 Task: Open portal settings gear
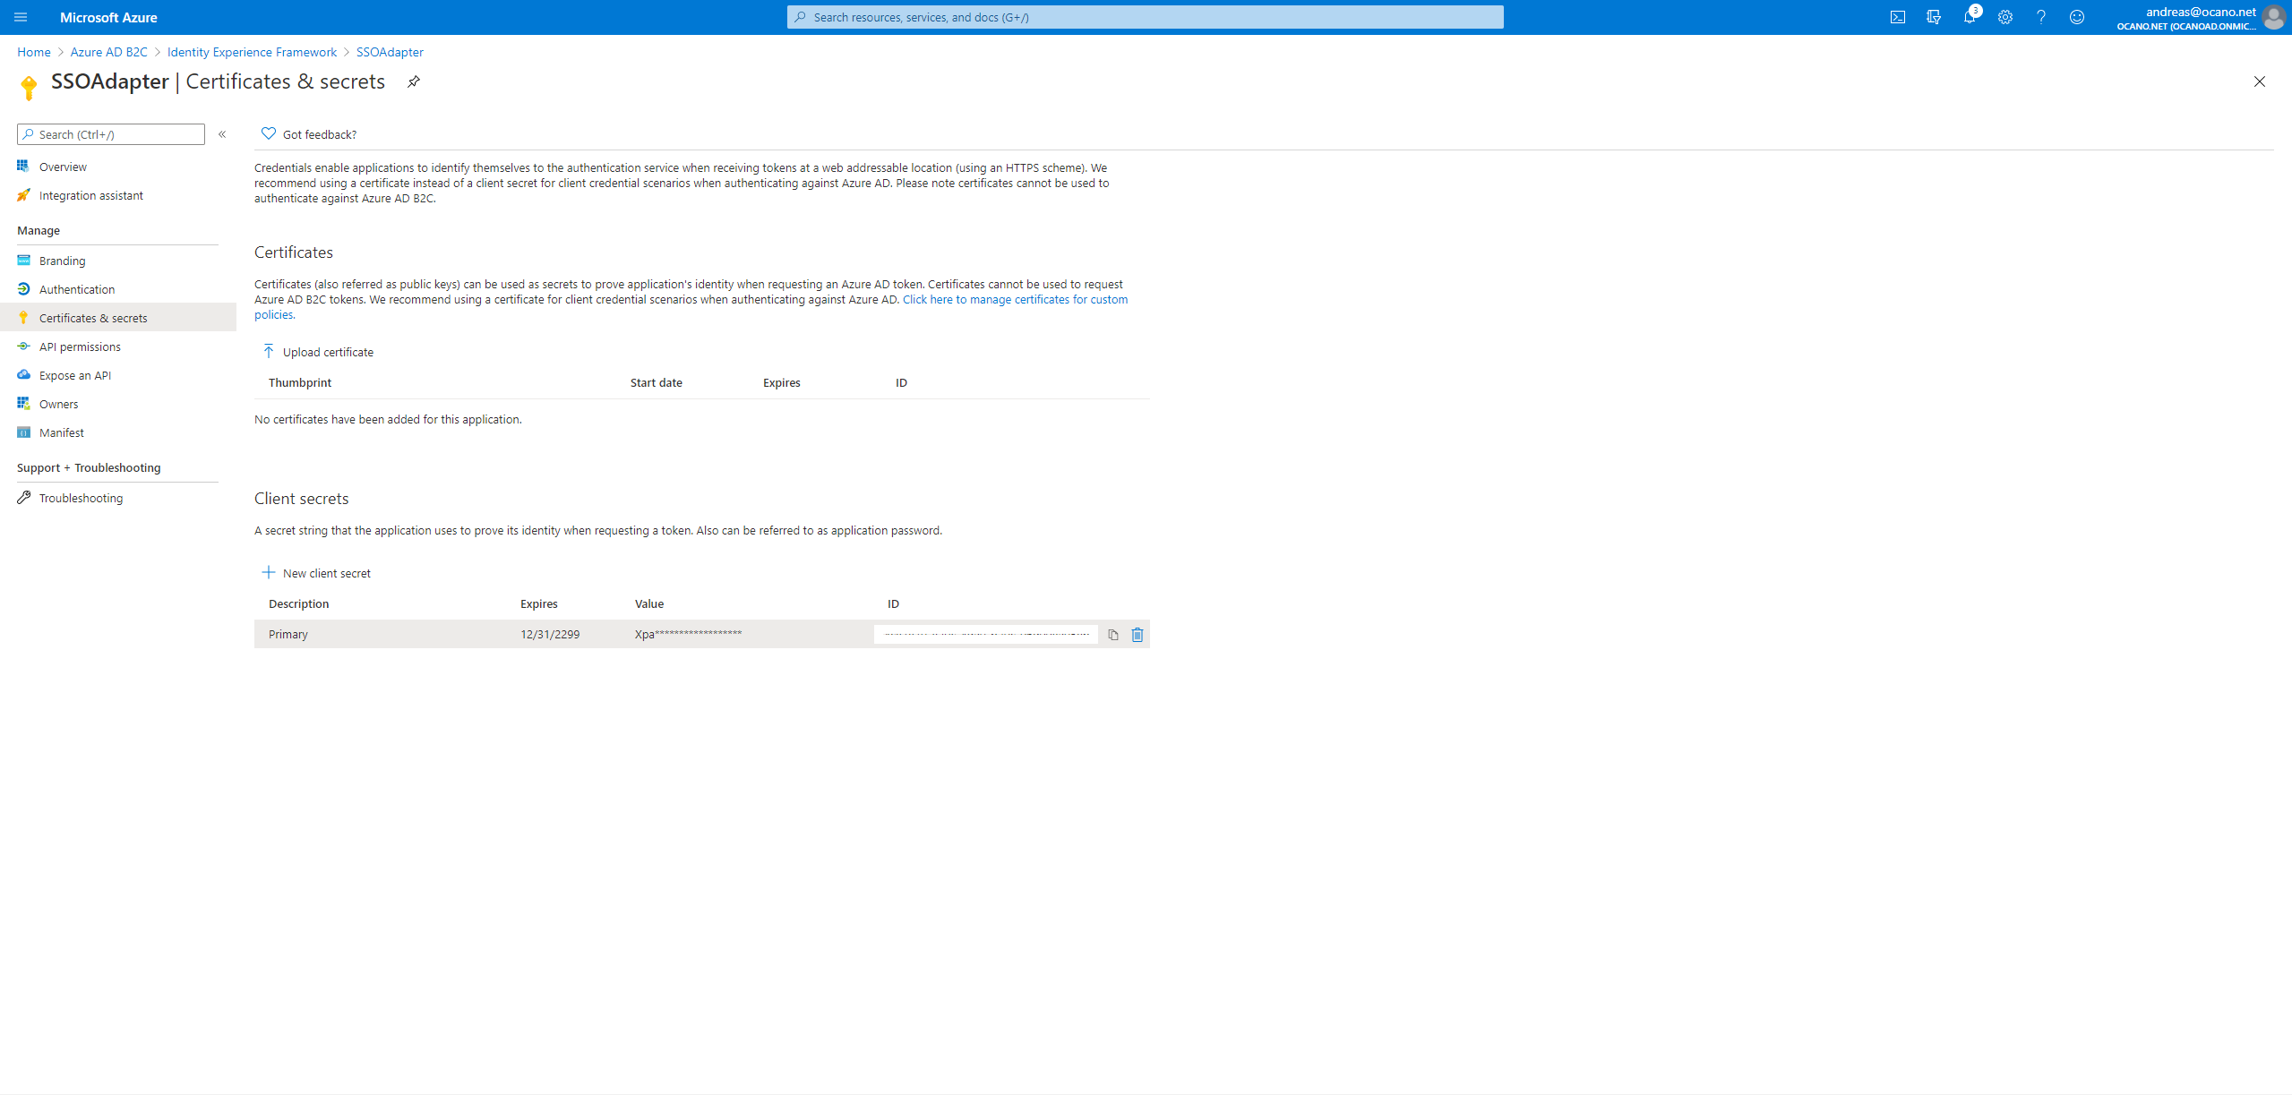point(2004,17)
